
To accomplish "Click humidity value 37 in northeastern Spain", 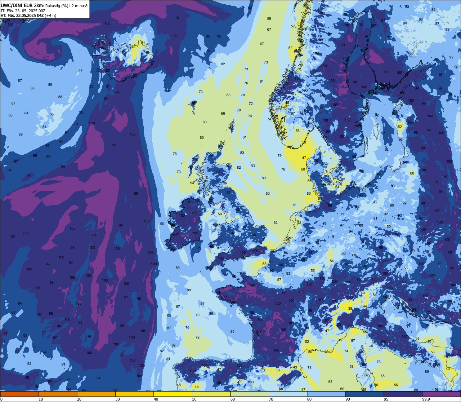I will [x=278, y=370].
